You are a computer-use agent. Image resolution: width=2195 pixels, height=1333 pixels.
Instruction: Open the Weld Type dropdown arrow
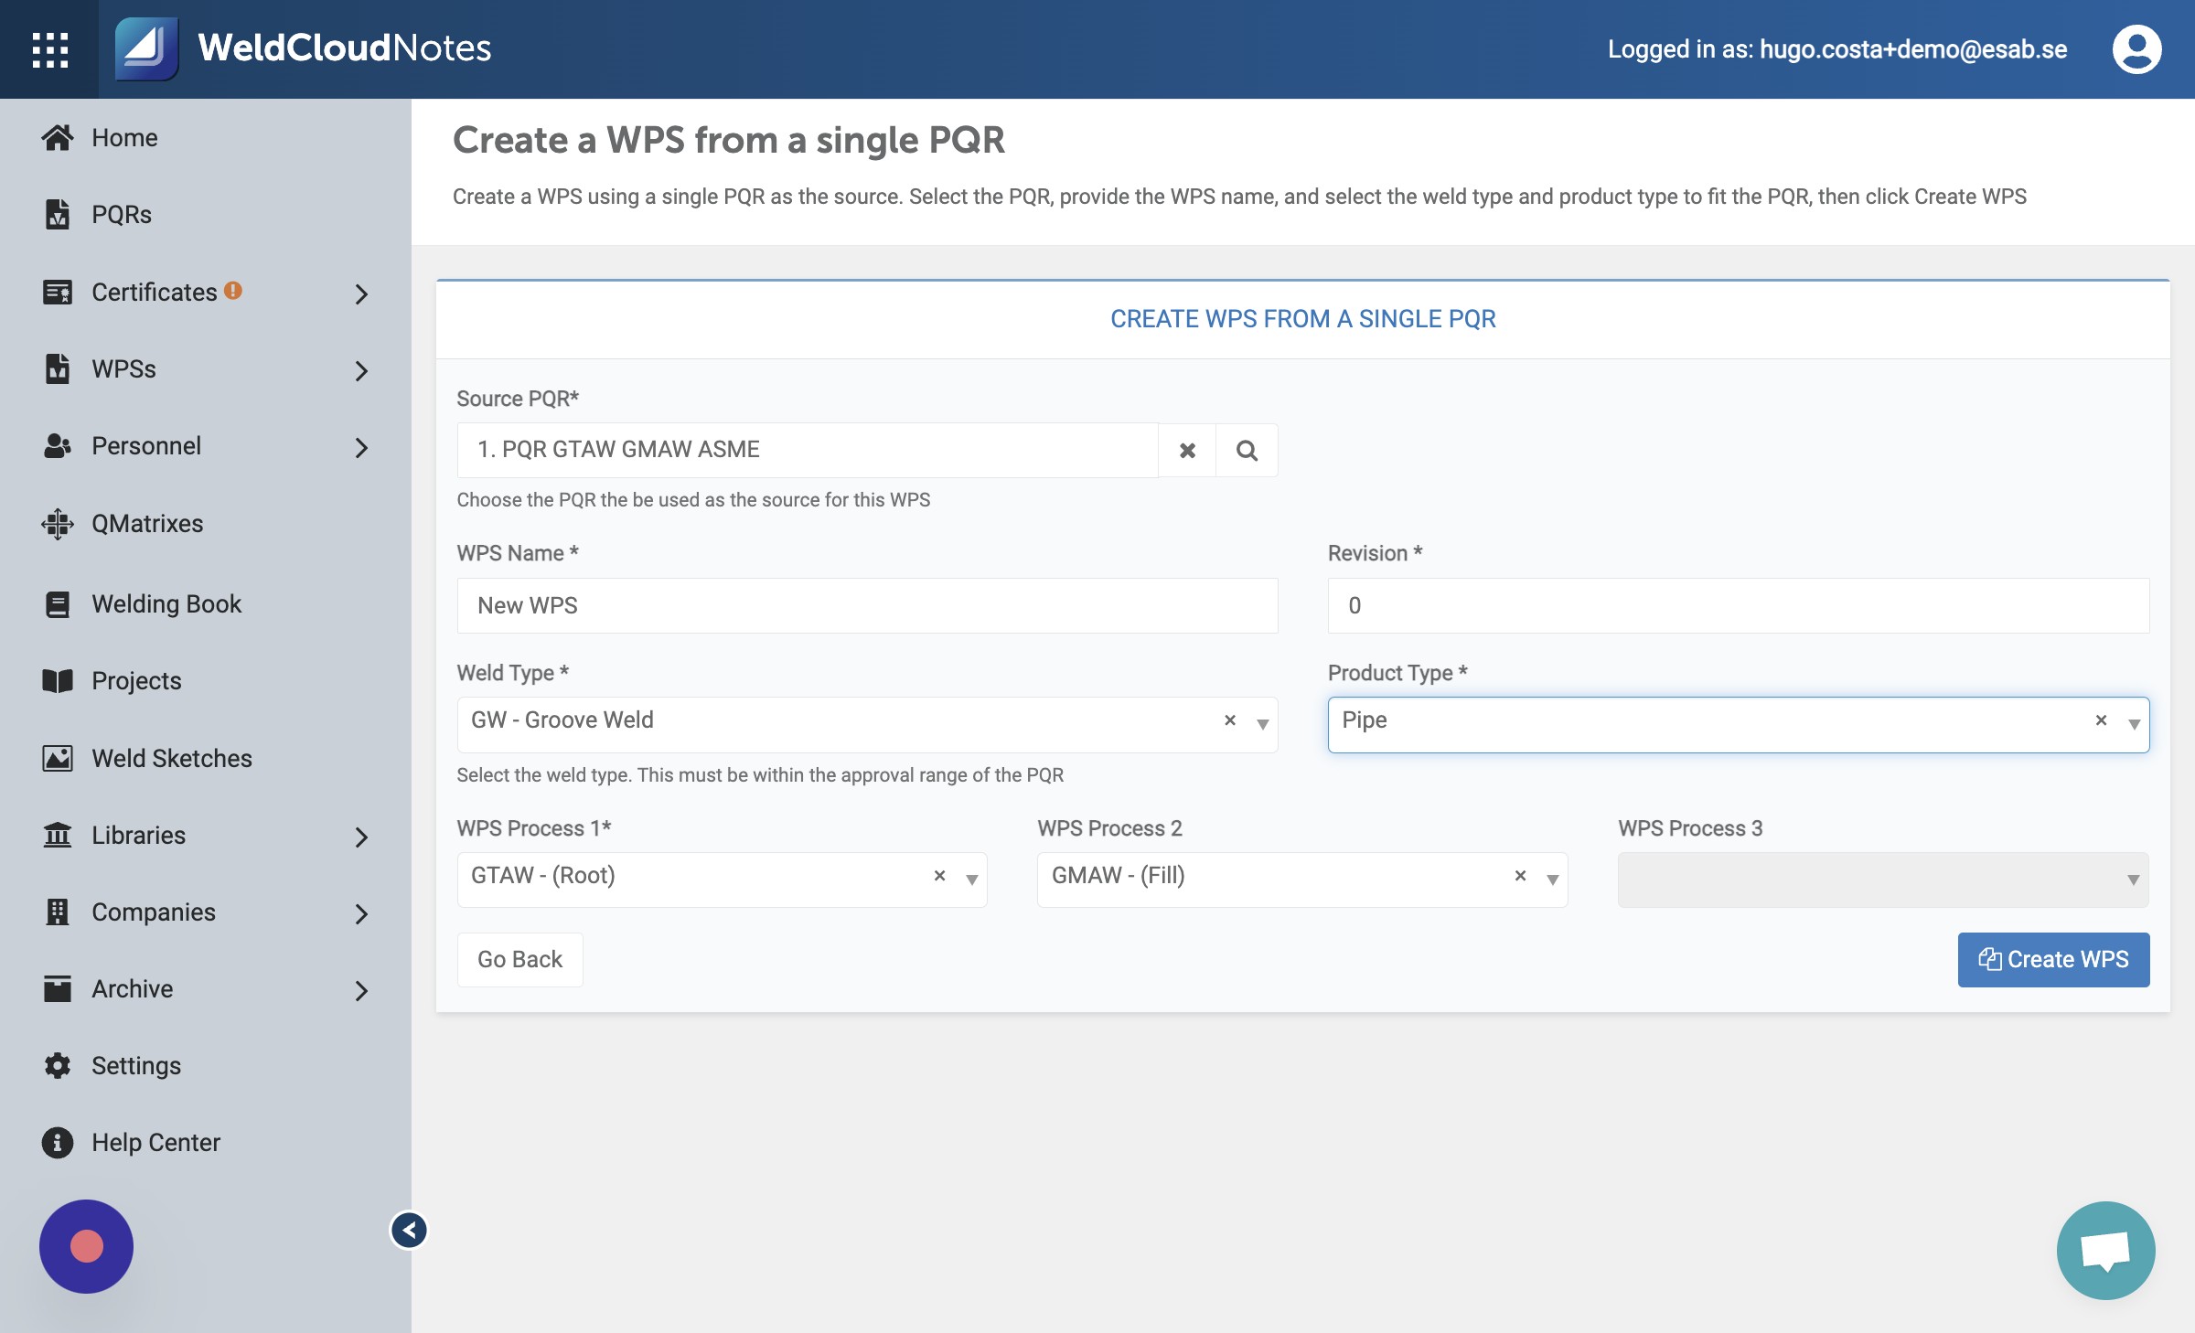pyautogui.click(x=1262, y=724)
